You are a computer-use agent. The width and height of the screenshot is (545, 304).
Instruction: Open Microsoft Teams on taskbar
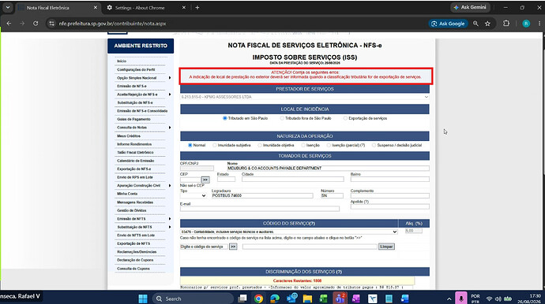point(340,298)
